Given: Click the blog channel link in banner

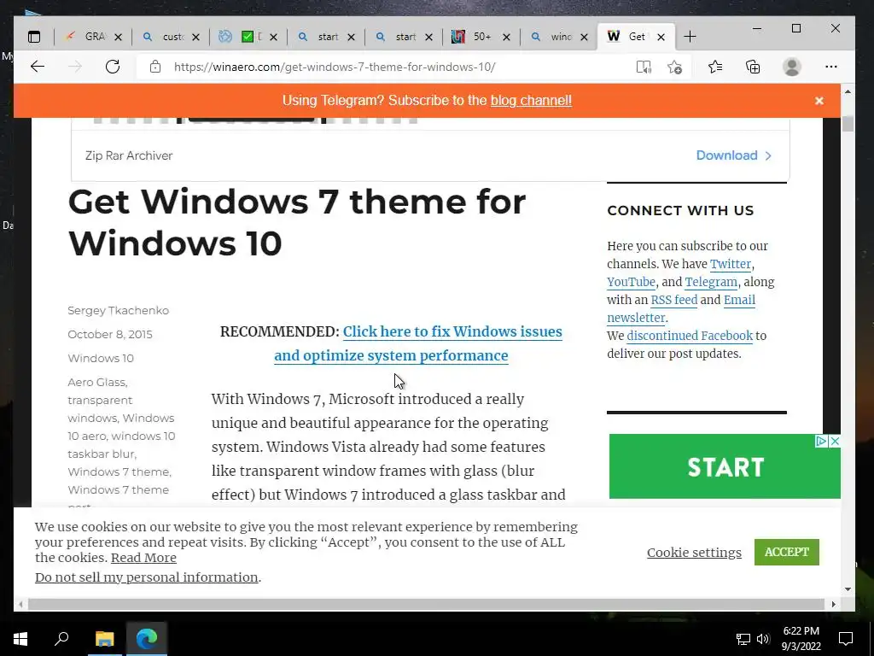Looking at the screenshot, I should 531,101.
